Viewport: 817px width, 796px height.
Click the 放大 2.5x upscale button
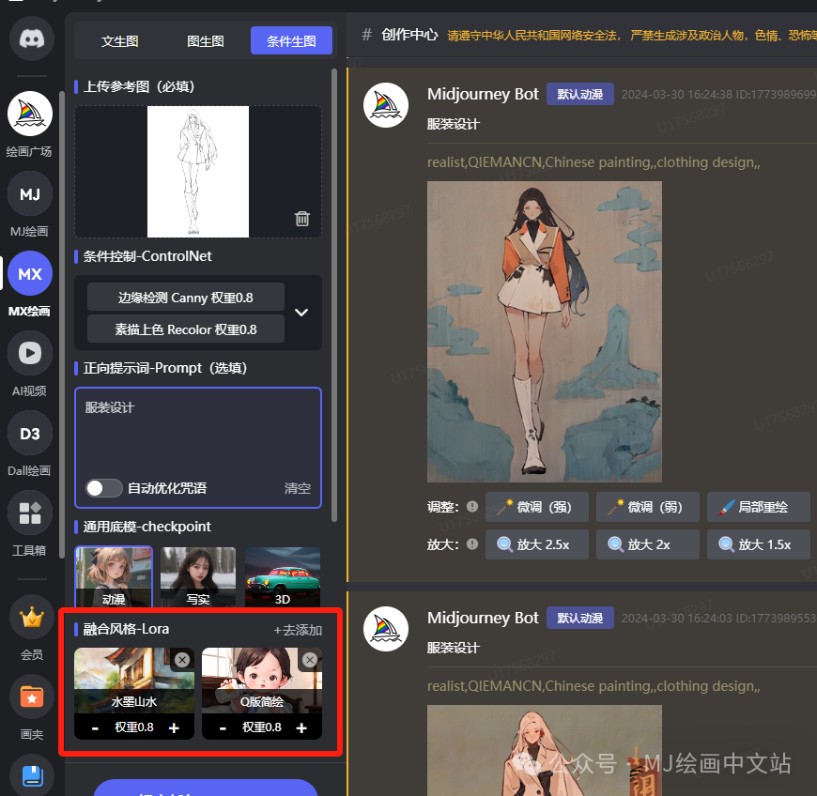[x=536, y=543]
